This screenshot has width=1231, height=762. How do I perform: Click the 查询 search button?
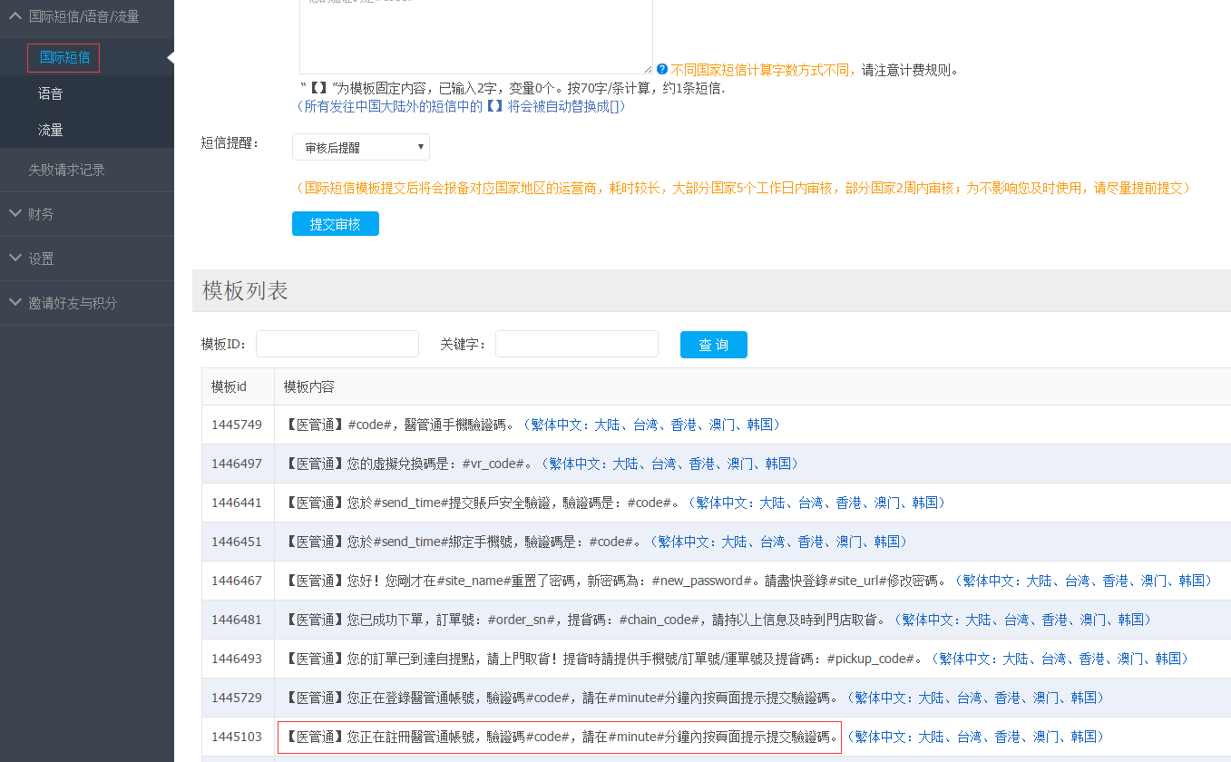click(x=713, y=345)
